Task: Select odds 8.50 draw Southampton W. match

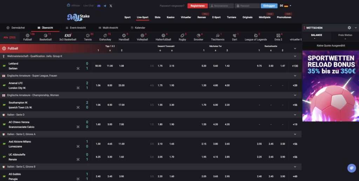Action: tap(110, 105)
